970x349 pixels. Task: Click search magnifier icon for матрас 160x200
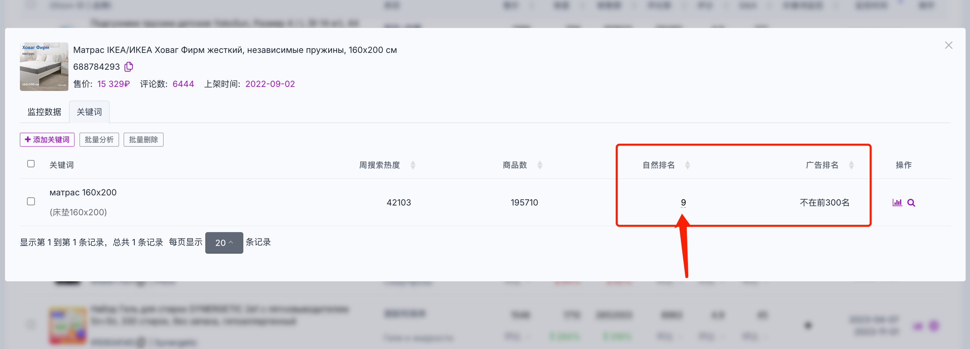coord(911,202)
